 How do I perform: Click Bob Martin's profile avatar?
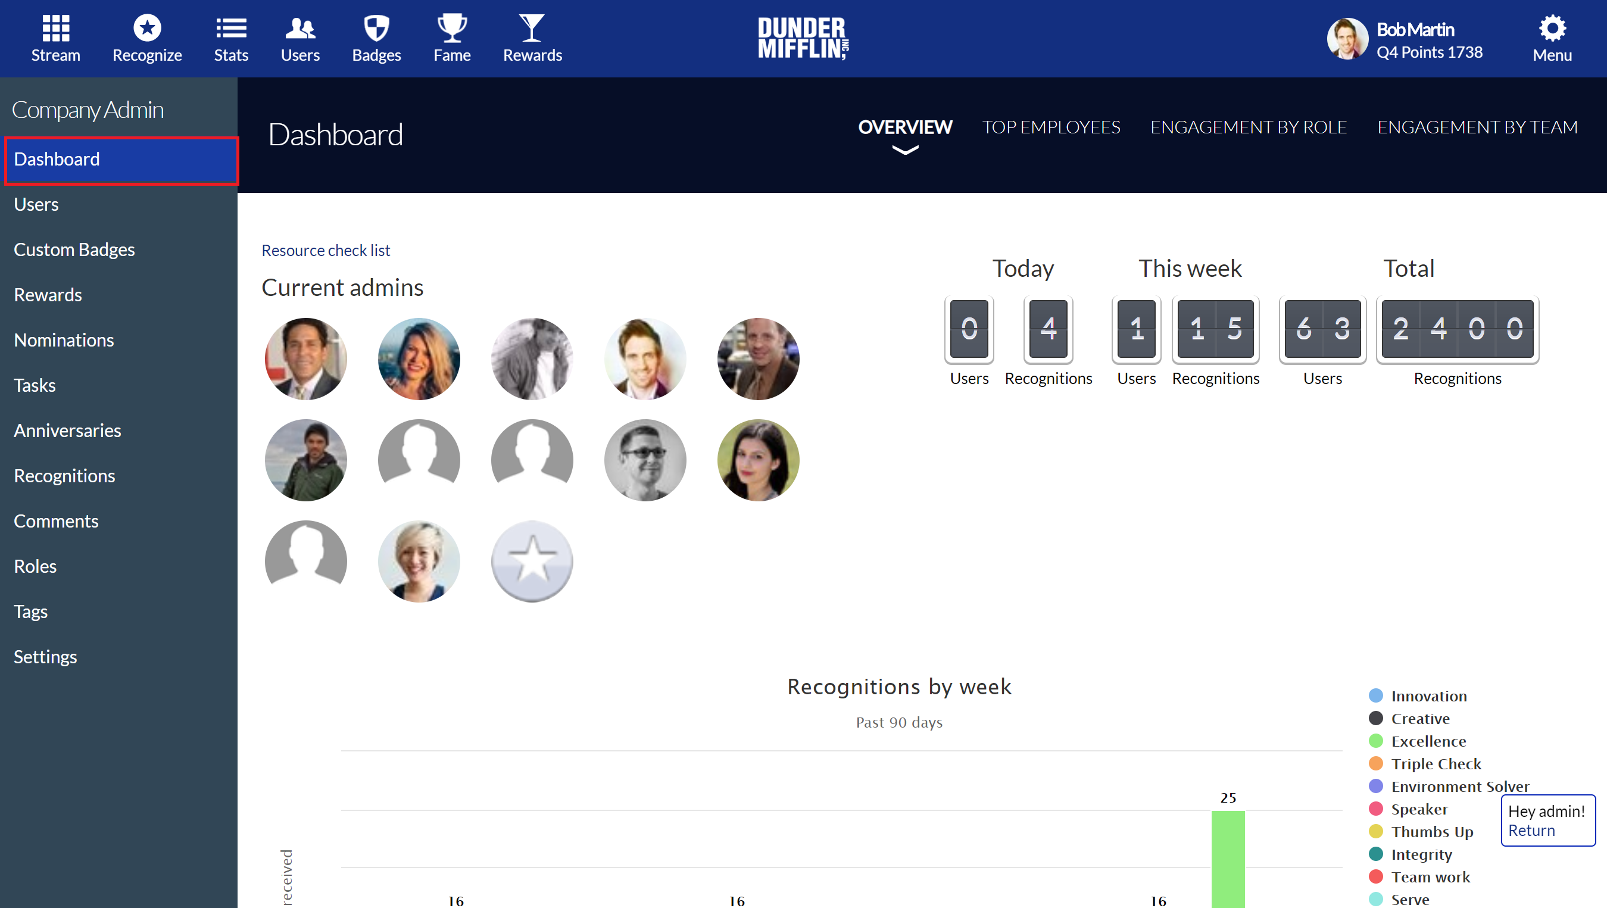click(1347, 39)
